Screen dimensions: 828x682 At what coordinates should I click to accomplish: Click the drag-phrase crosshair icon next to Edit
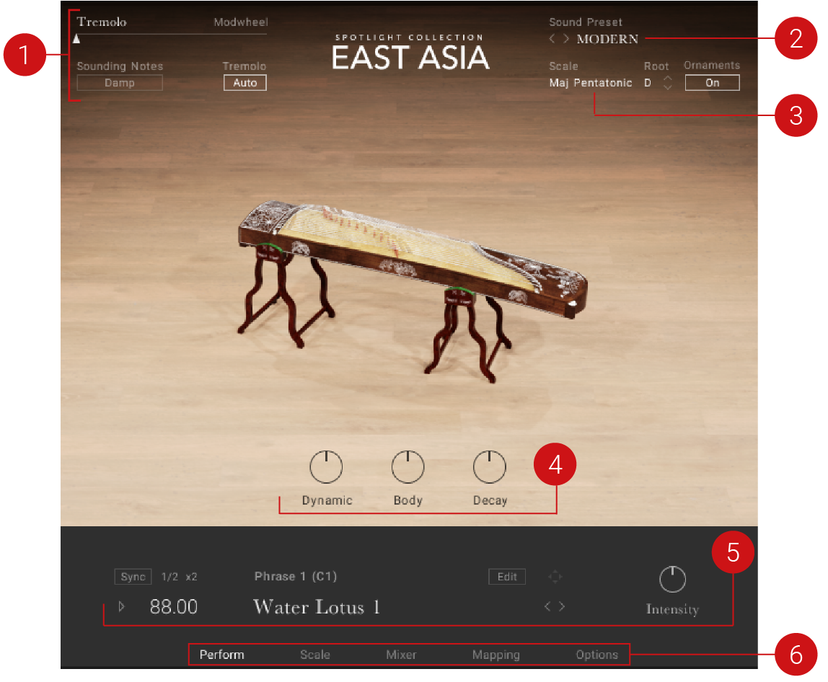tap(555, 577)
